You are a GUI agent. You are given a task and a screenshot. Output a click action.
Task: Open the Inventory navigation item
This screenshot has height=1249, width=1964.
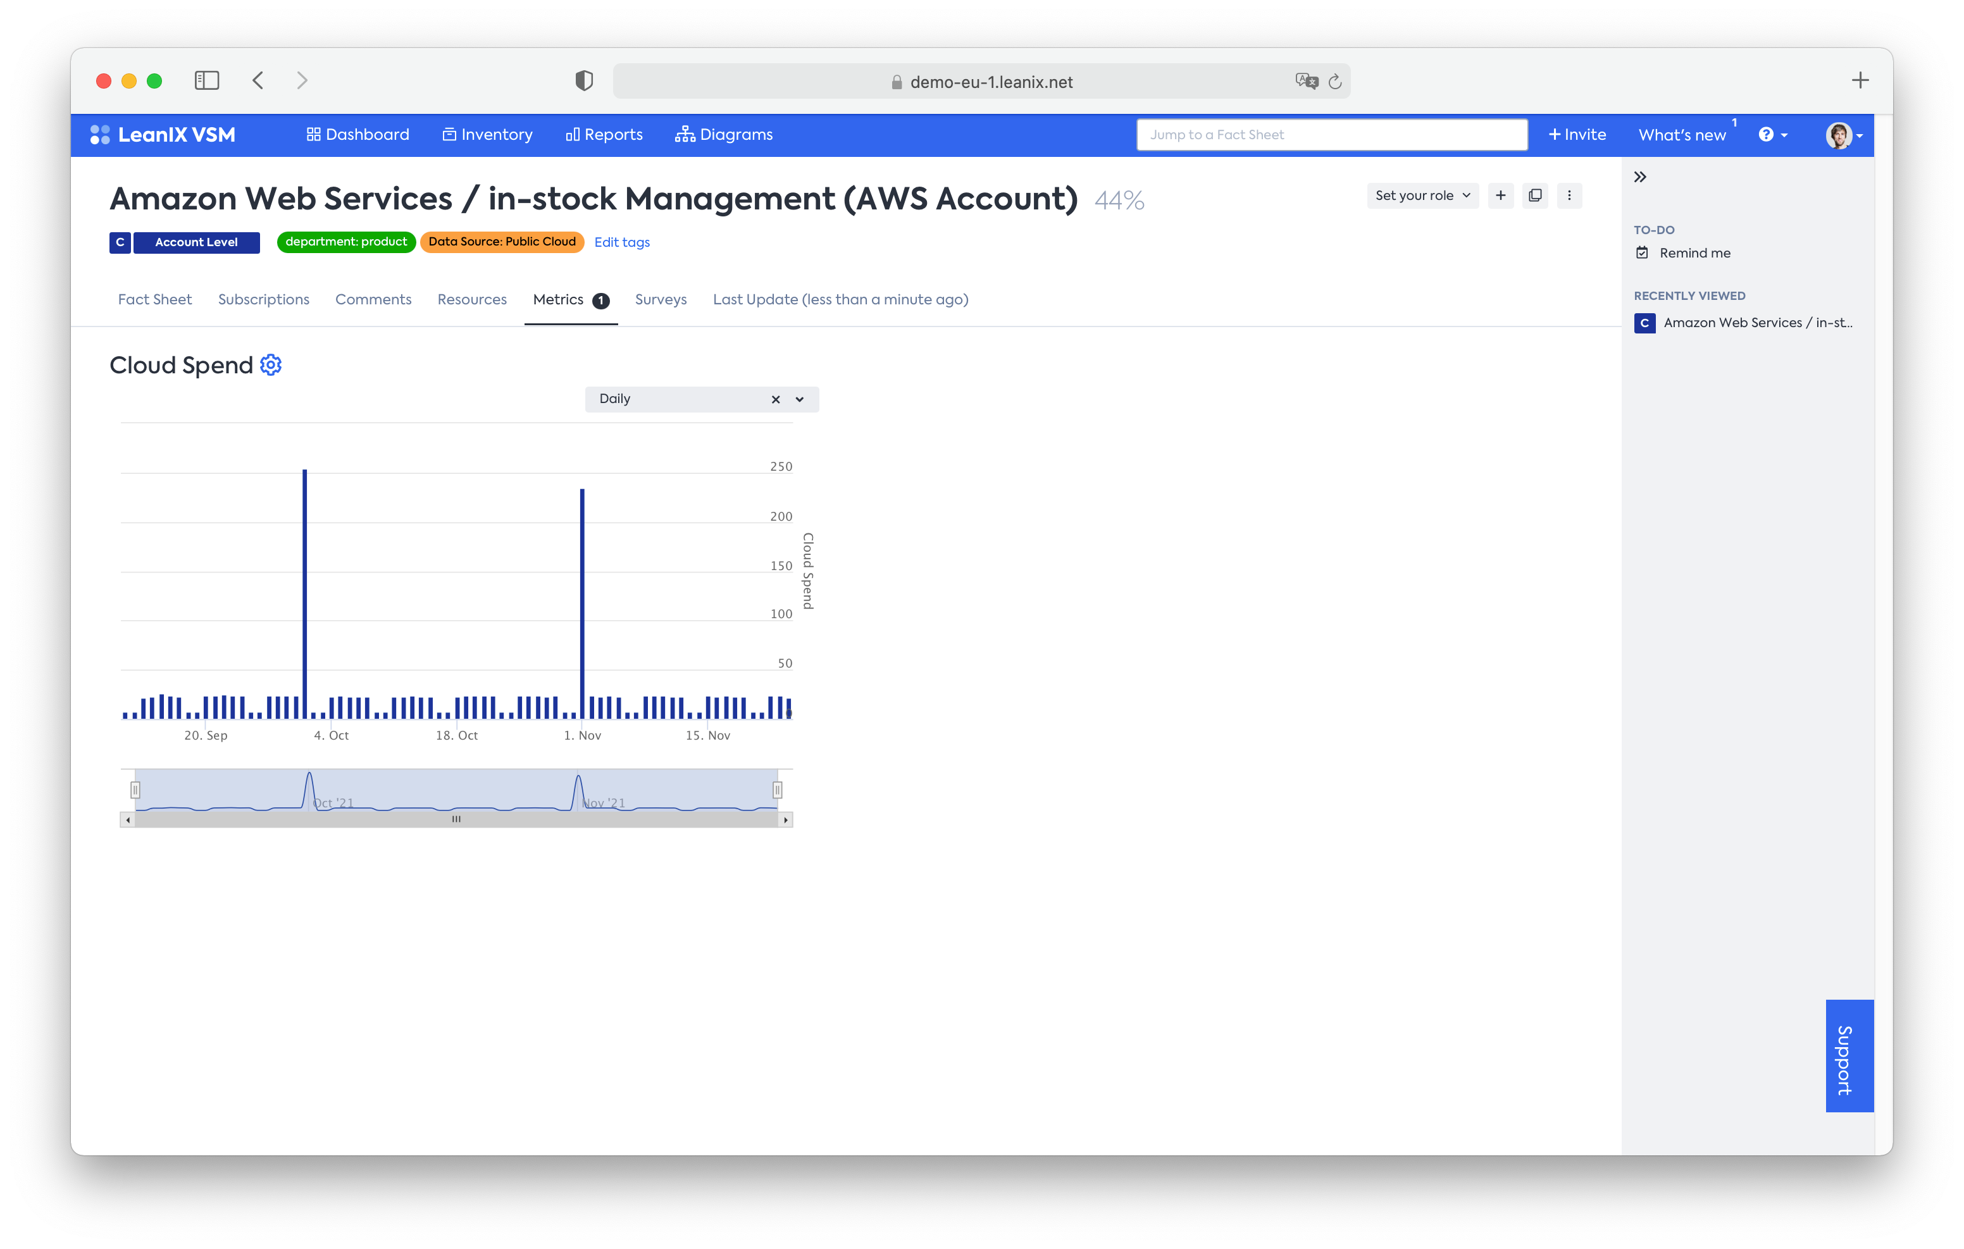[x=487, y=135]
